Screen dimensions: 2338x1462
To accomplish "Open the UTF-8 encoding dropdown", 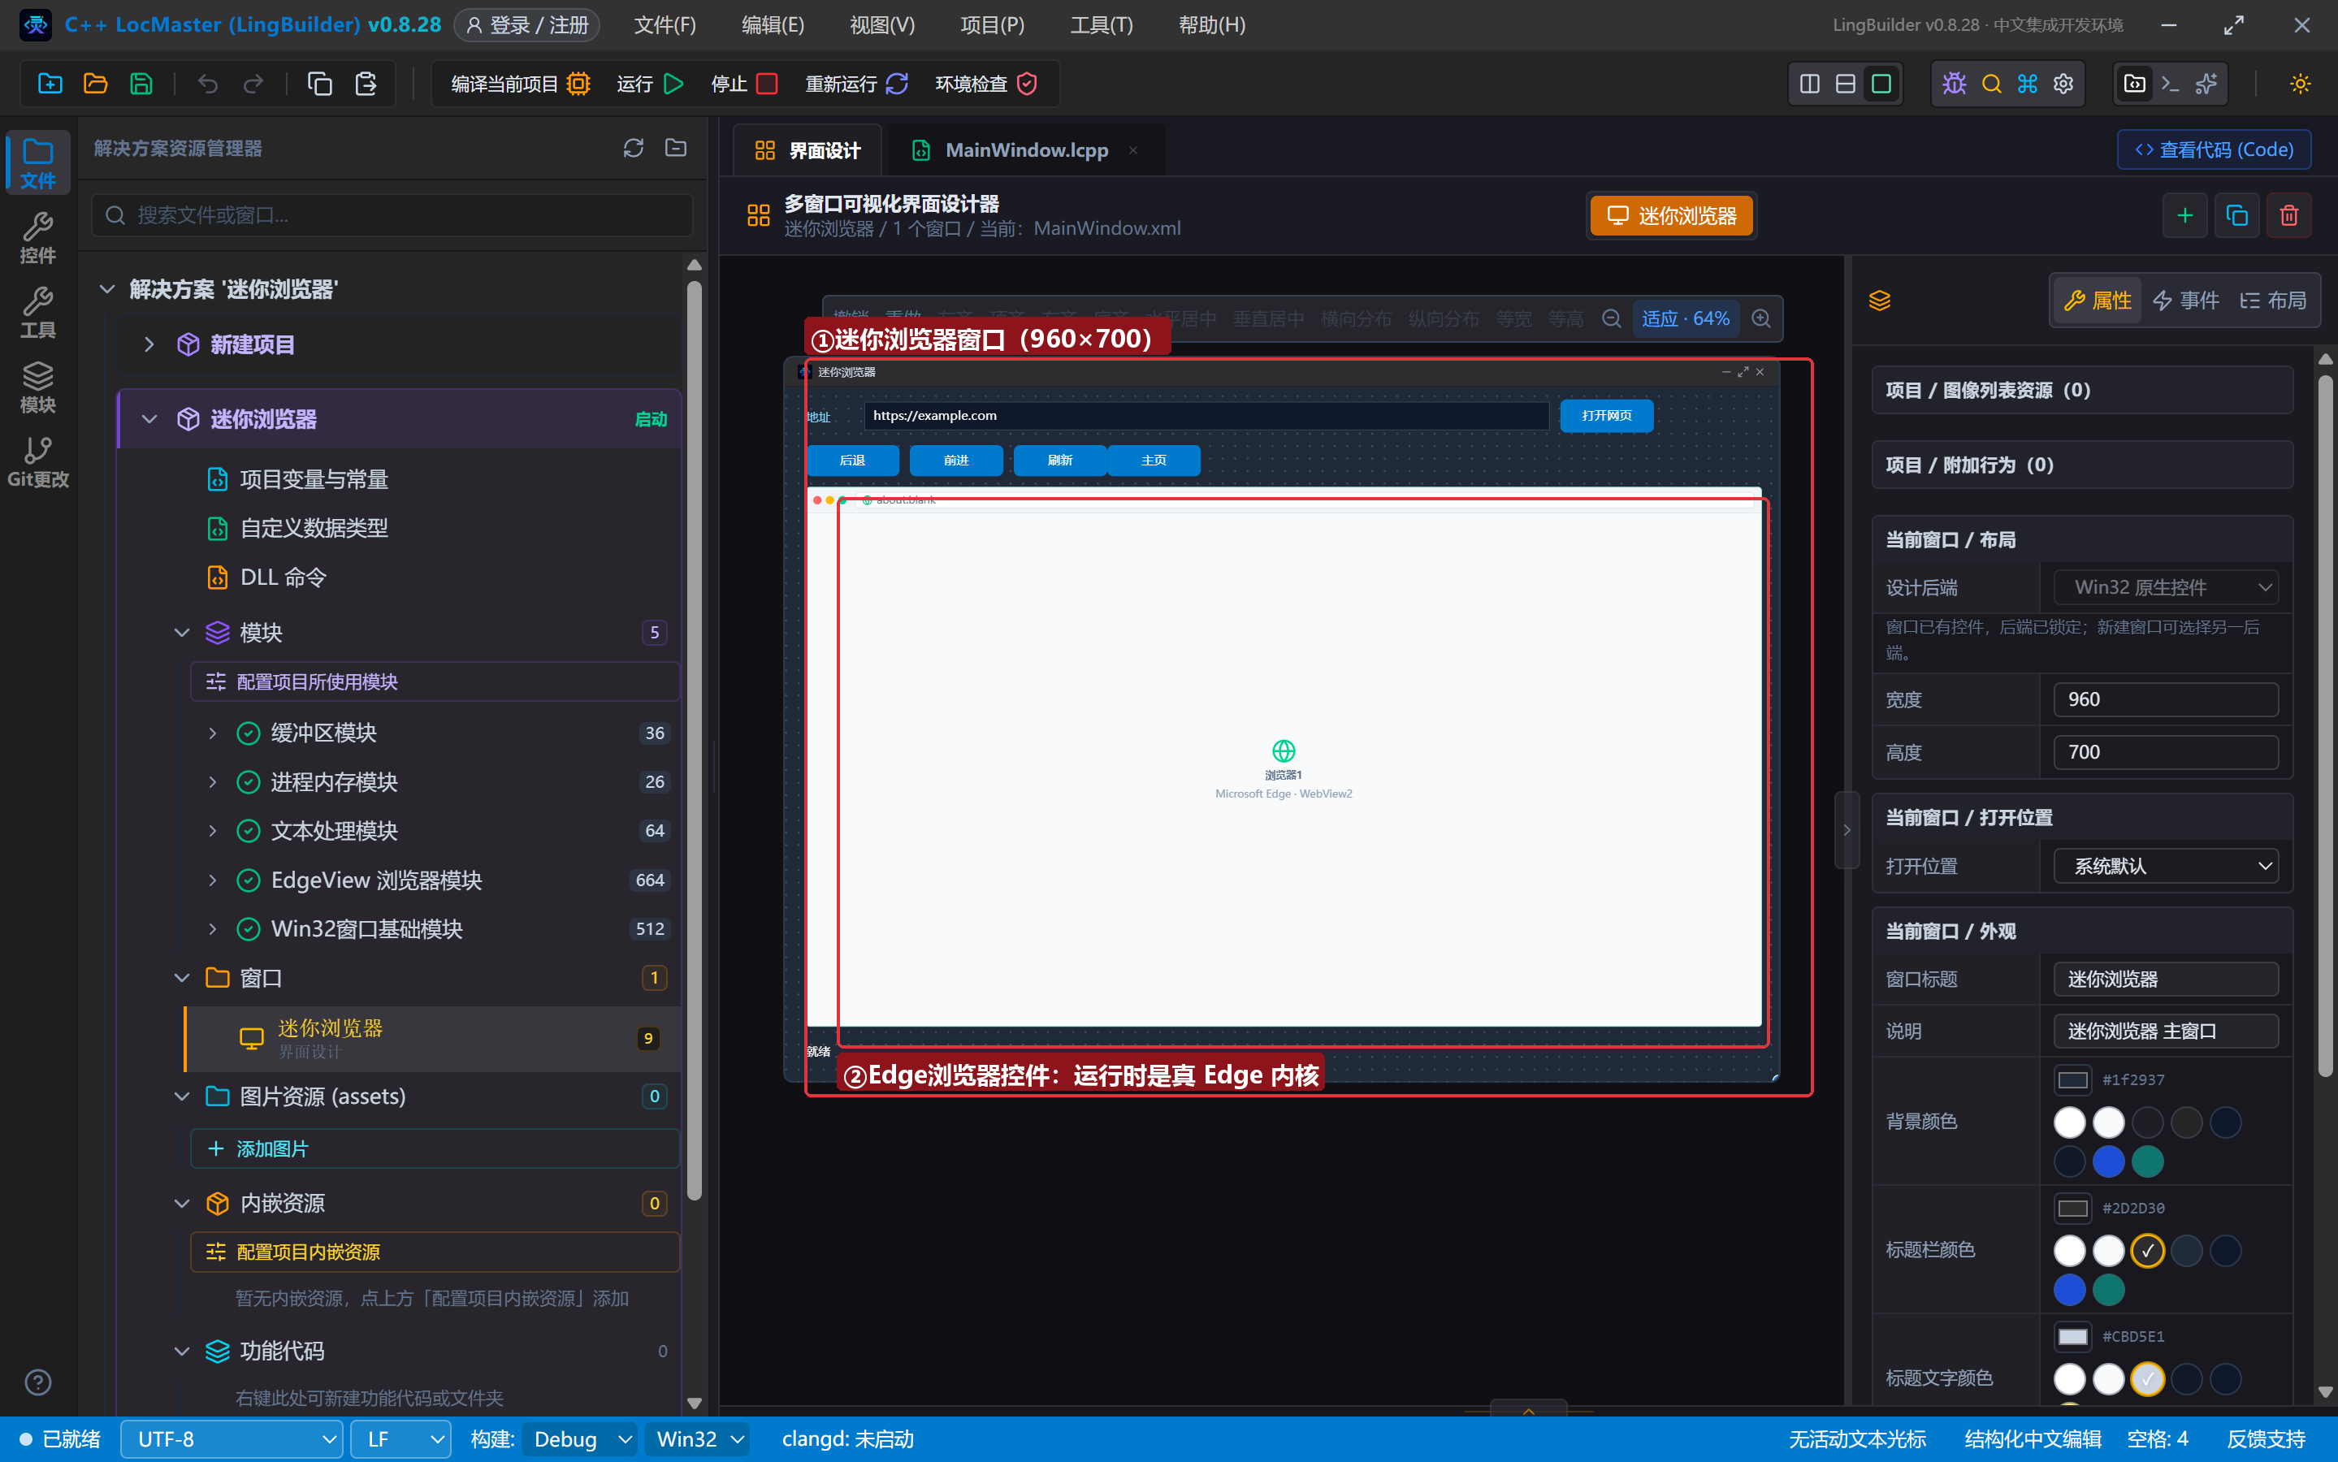I will pyautogui.click(x=231, y=1438).
